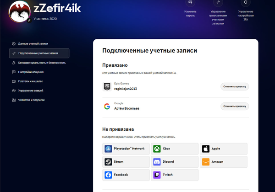Link an Amazon account
The height and width of the screenshot is (192, 275).
point(223,162)
